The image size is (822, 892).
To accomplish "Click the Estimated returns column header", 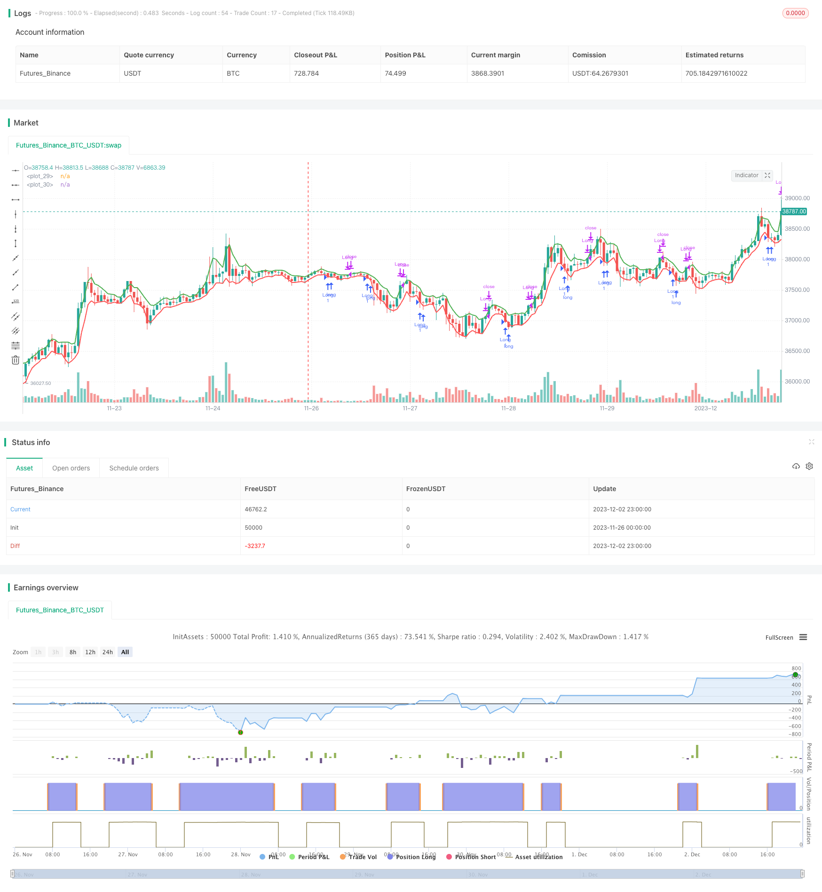I will coord(714,55).
